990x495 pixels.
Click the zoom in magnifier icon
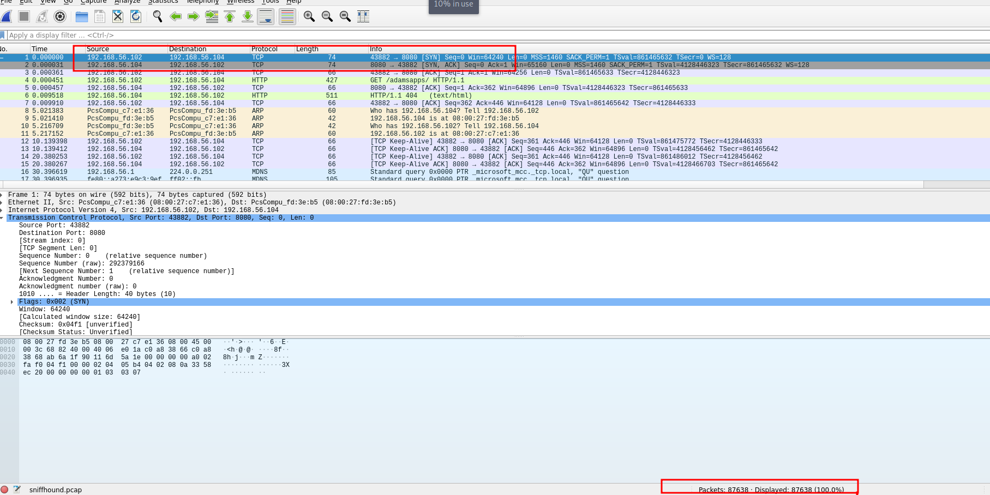309,16
